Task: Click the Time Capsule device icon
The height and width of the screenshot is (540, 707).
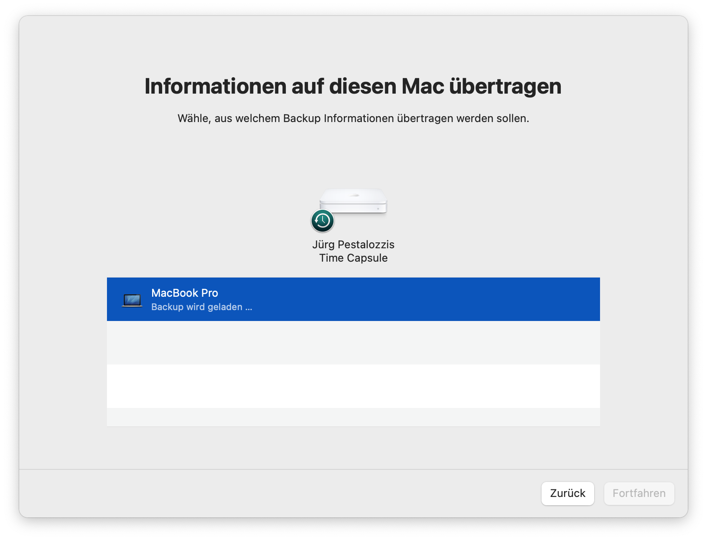Action: point(353,201)
